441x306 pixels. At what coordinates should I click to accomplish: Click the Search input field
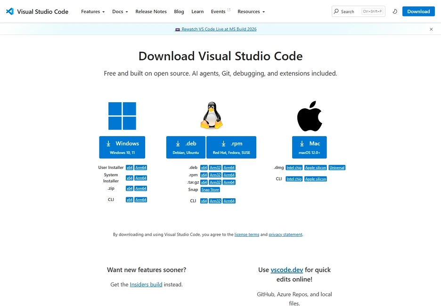[x=358, y=11]
